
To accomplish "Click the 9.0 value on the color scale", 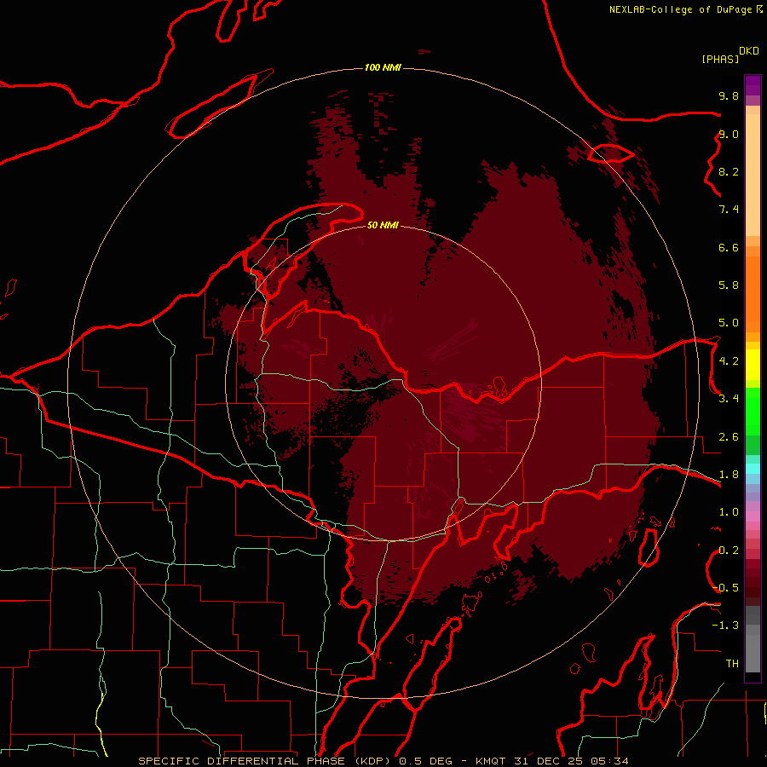I will click(729, 134).
